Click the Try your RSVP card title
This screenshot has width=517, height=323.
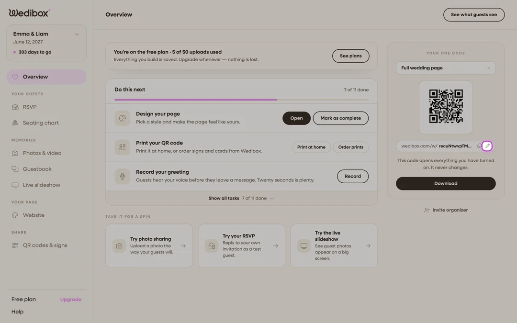239,236
